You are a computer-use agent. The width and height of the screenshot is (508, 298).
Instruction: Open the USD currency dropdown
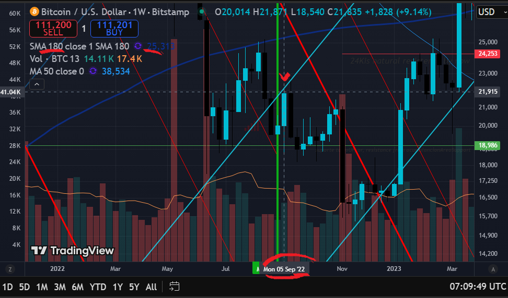tap(492, 12)
